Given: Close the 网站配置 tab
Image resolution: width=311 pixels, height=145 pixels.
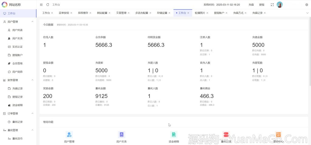Looking at the screenshot, I should click(x=109, y=13).
